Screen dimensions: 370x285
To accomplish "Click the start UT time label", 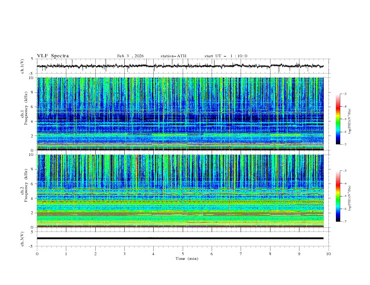I will click(226, 56).
